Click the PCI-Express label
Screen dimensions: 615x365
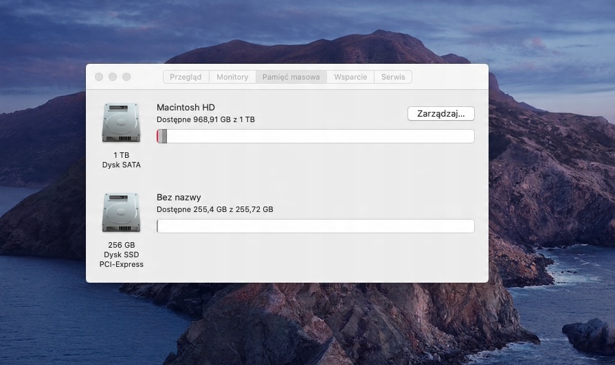click(121, 264)
